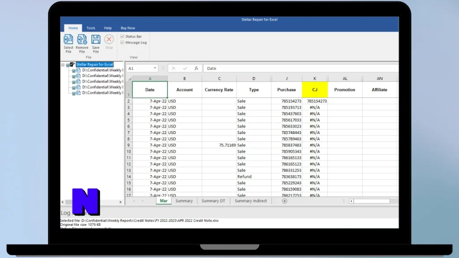Click the Save File icon
Image resolution: width=459 pixels, height=258 pixels.
96,39
